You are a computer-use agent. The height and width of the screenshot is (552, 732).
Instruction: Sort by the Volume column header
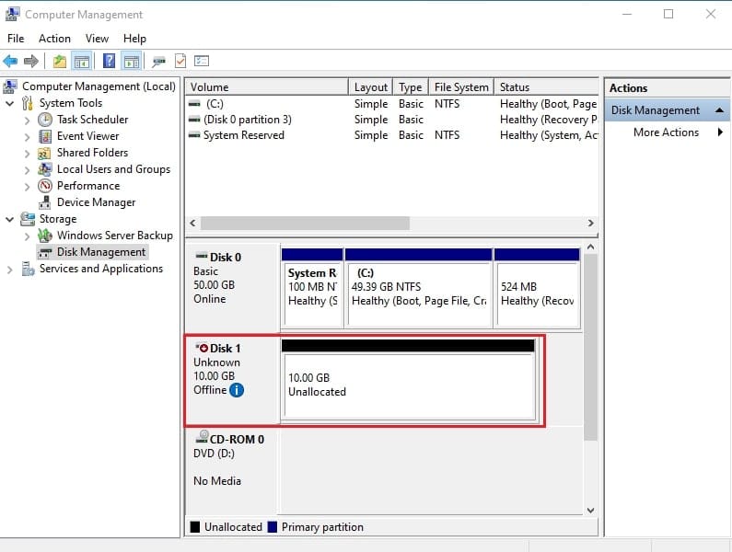[x=267, y=87]
